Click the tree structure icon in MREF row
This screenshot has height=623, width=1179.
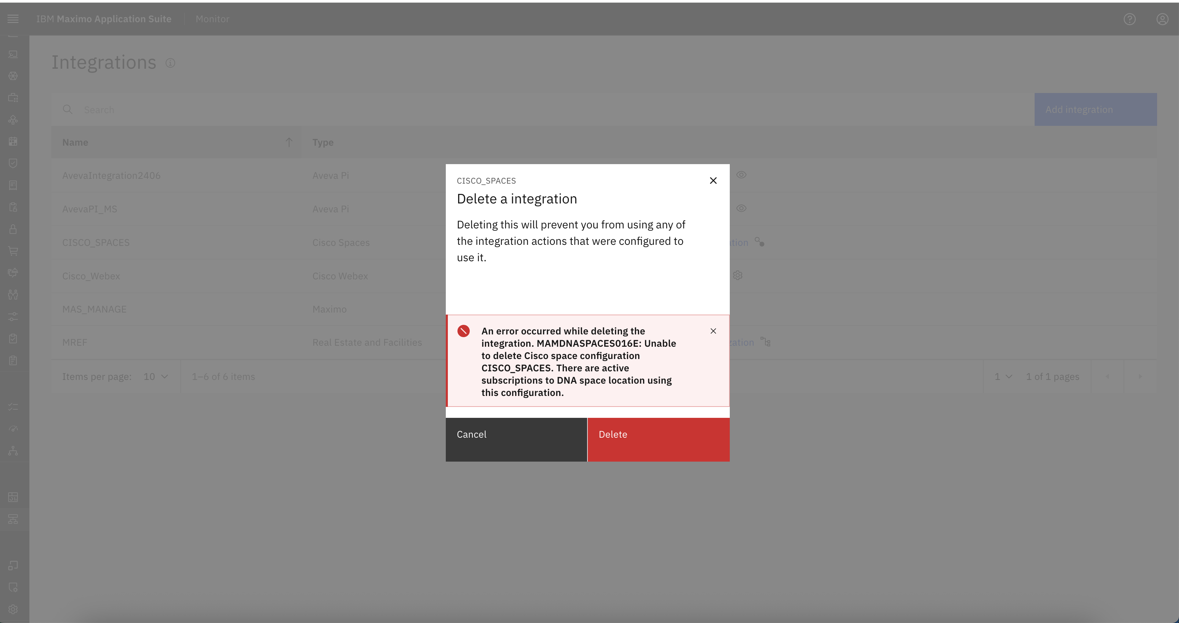point(765,342)
